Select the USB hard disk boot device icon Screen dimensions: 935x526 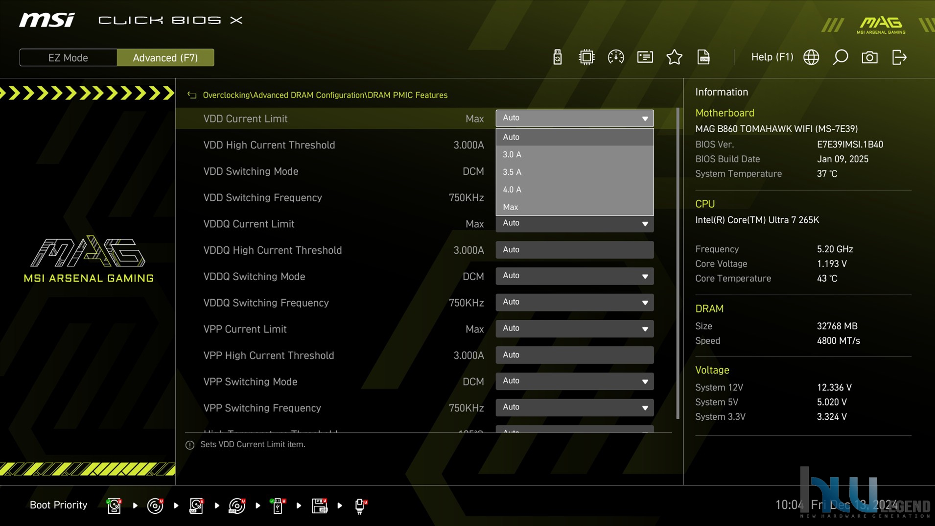coord(196,505)
